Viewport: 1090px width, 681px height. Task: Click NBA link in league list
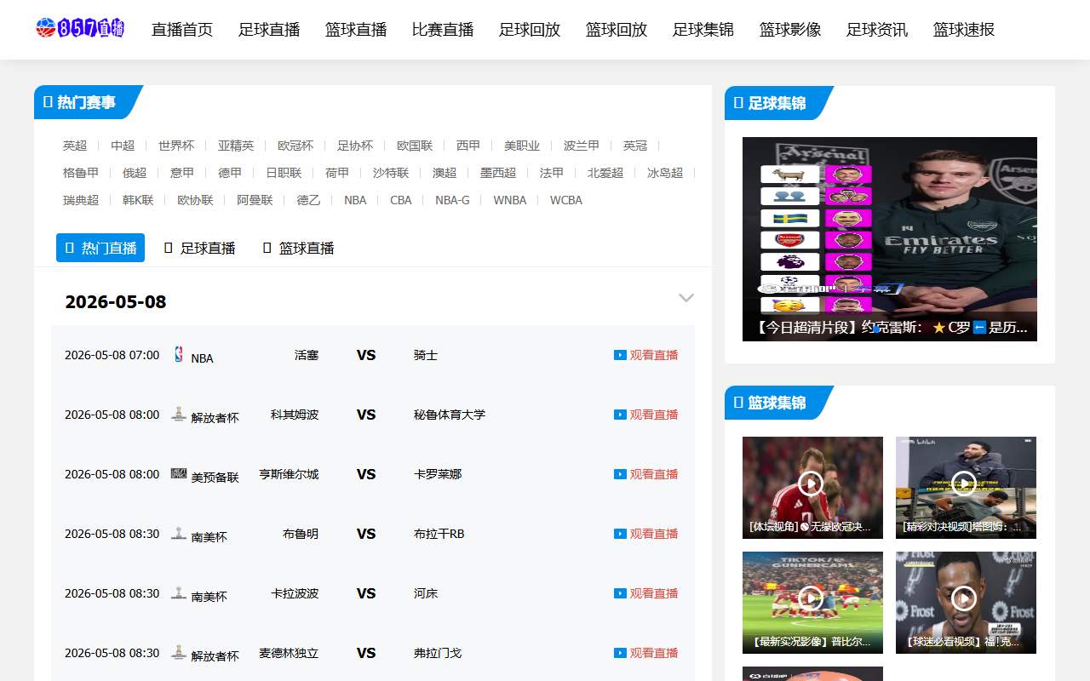coord(355,200)
